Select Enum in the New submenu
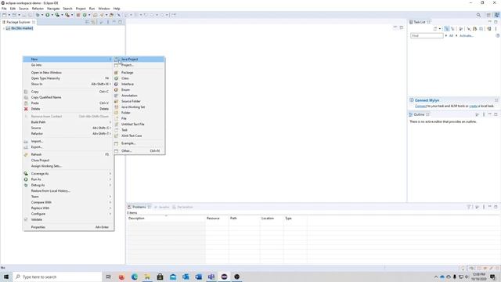Viewport: 501px width, 282px height. [x=139, y=90]
